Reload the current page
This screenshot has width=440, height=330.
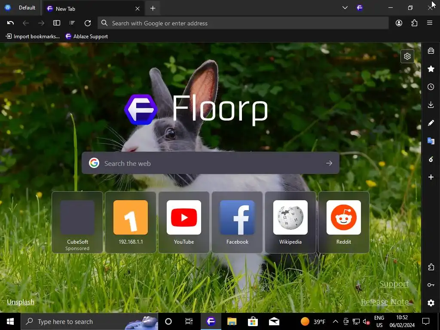tap(88, 23)
